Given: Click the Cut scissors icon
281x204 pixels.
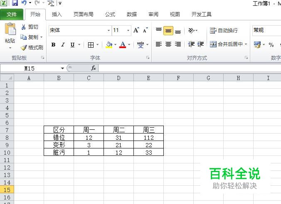Looking at the screenshot, I should coord(23,27).
